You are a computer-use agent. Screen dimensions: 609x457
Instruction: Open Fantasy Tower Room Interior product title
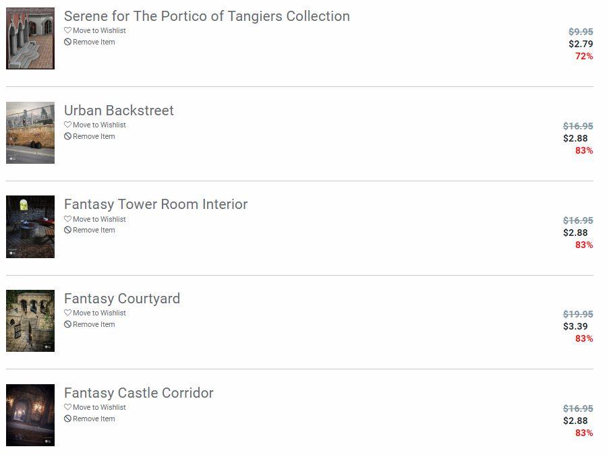155,204
